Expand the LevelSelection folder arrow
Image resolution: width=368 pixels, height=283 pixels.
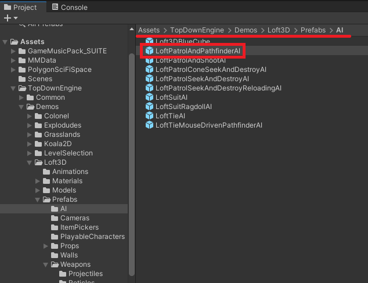point(30,153)
